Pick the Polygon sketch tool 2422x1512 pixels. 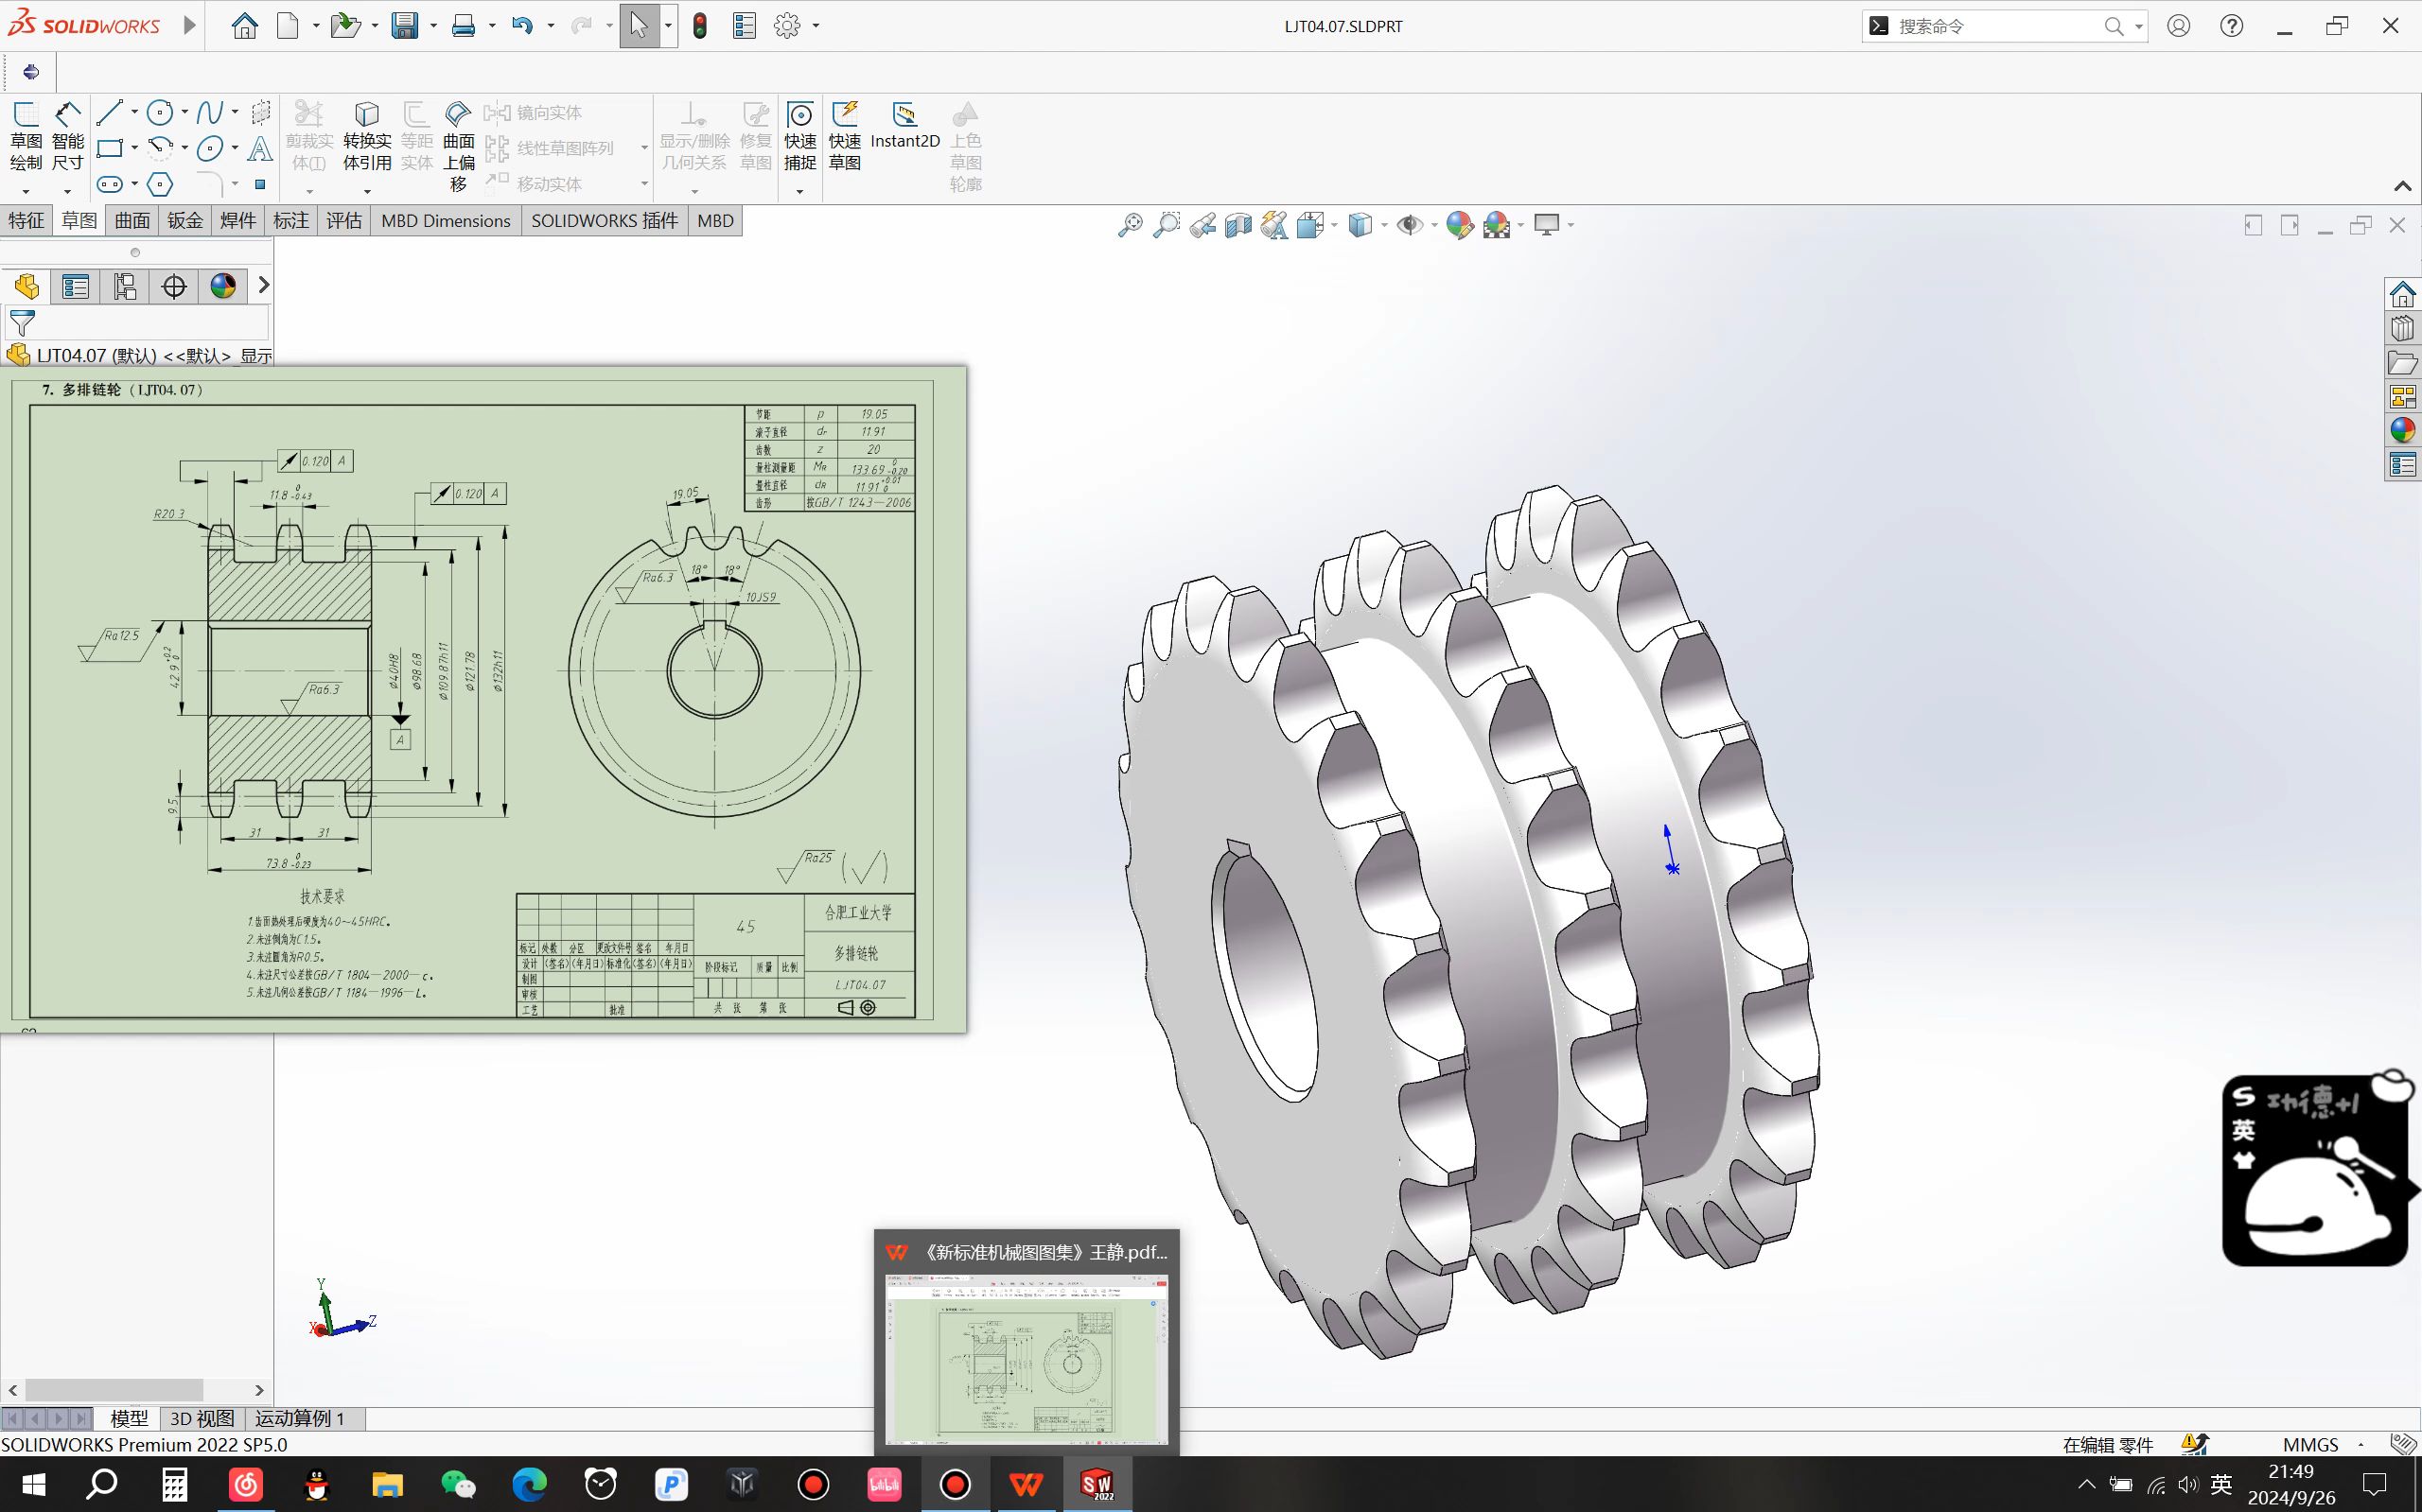(x=159, y=184)
